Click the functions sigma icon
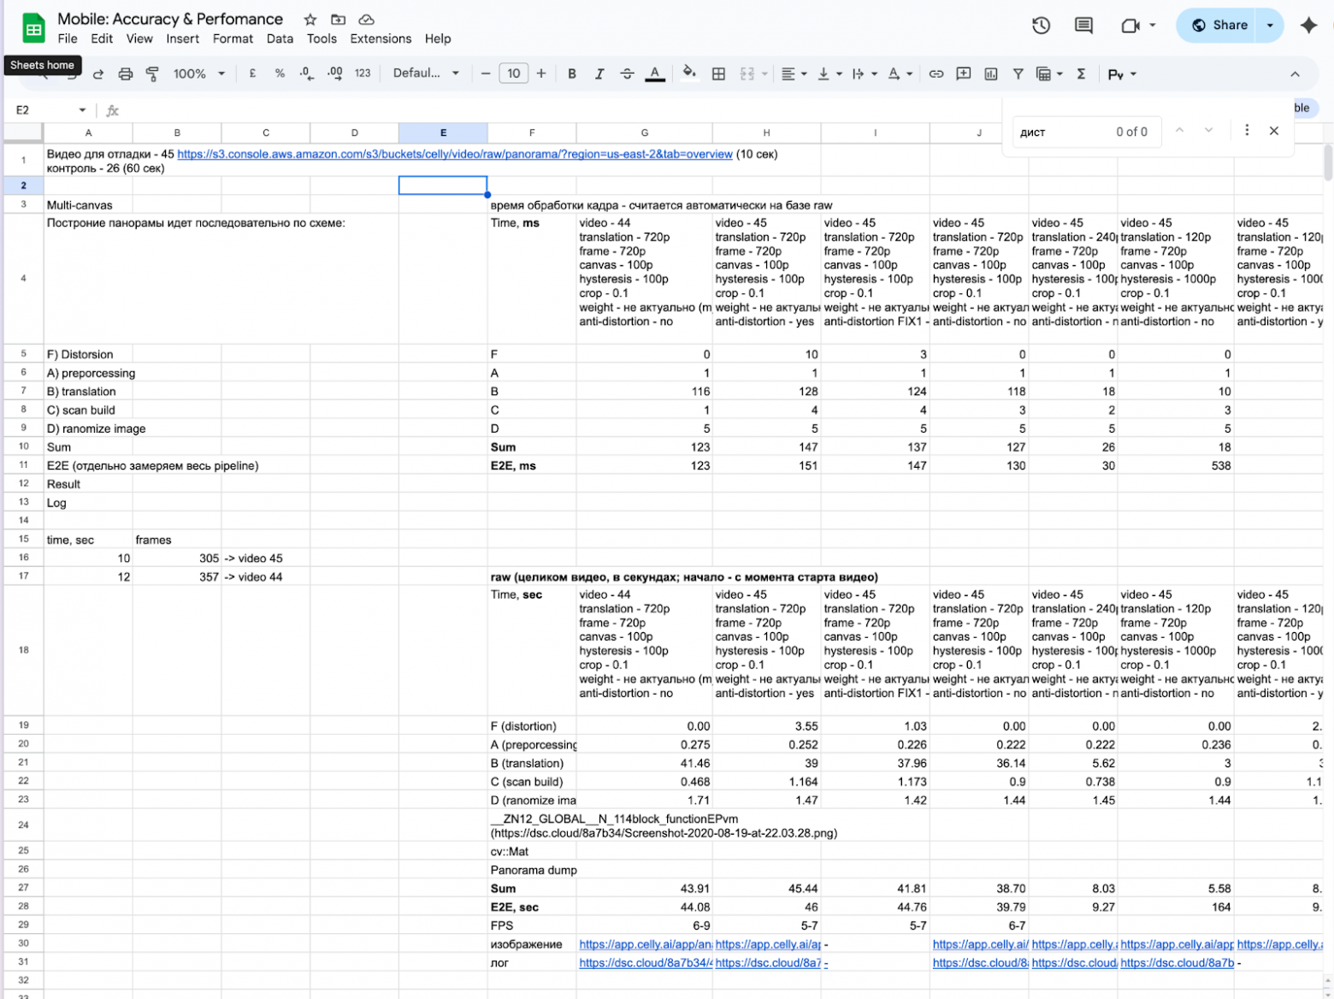1334x999 pixels. [x=1081, y=74]
